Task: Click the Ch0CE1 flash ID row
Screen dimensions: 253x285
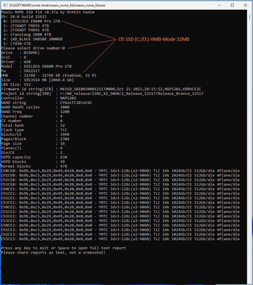Action: 120,189
